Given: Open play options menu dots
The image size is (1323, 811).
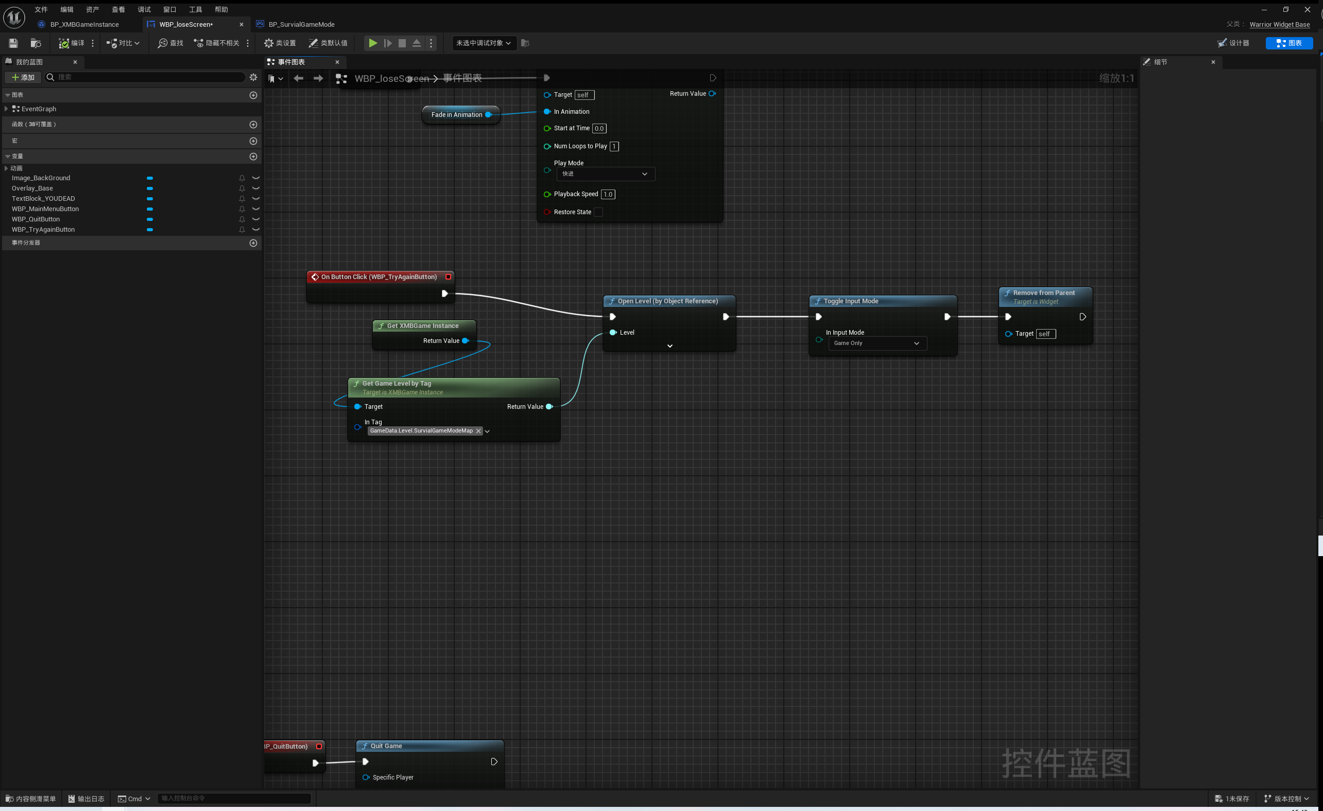Looking at the screenshot, I should pos(431,43).
